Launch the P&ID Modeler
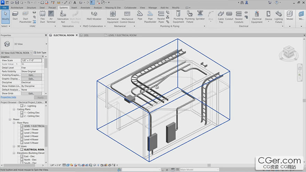 94,16
